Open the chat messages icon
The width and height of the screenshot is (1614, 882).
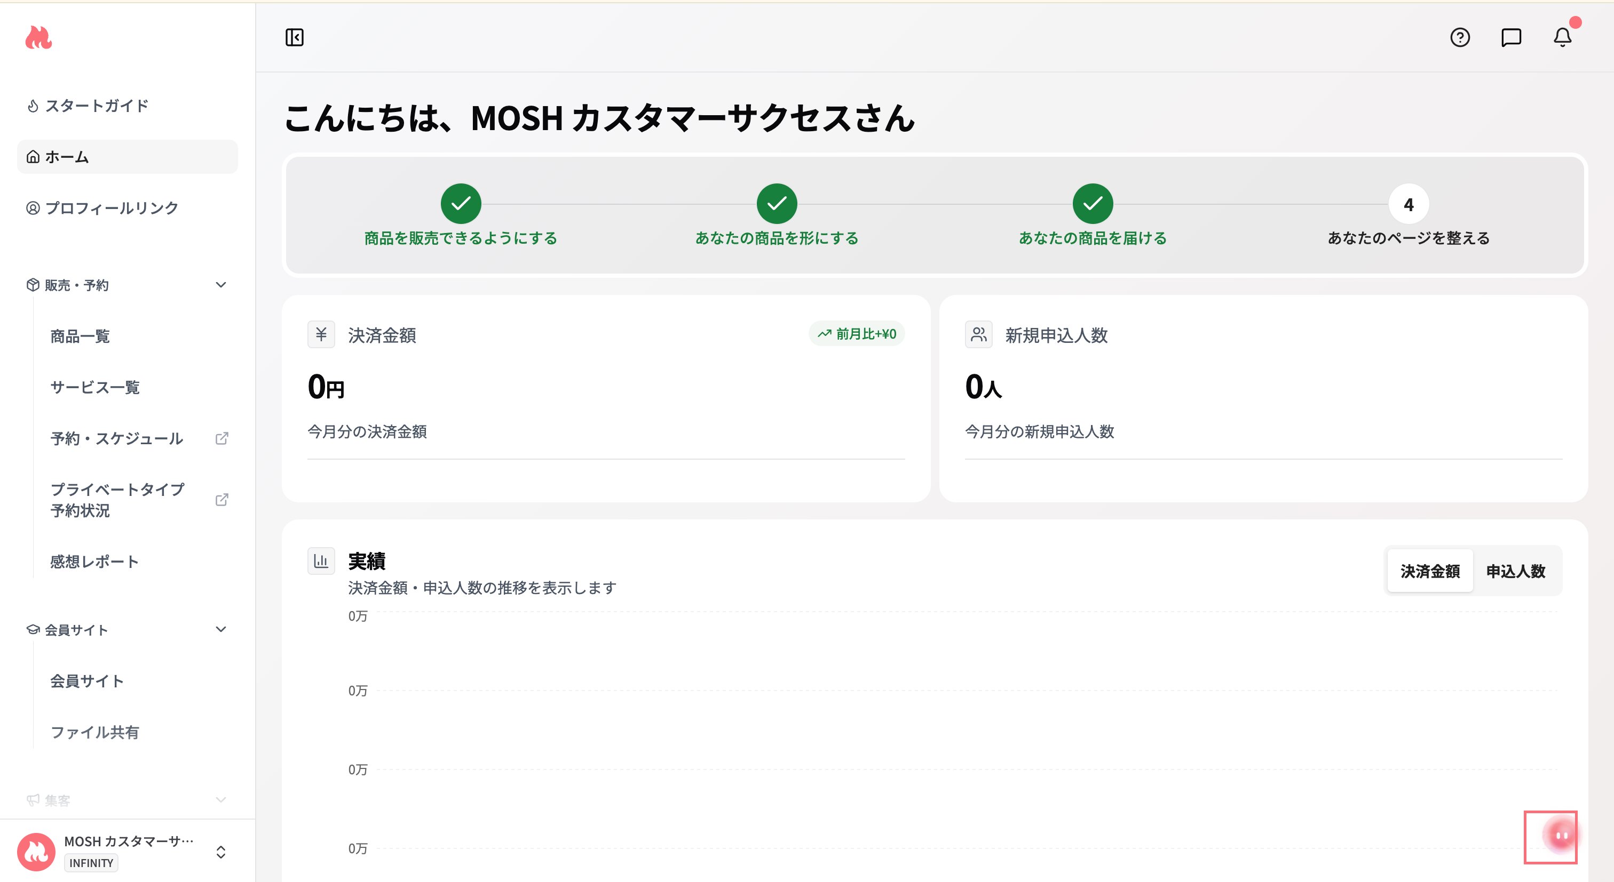pyautogui.click(x=1511, y=37)
